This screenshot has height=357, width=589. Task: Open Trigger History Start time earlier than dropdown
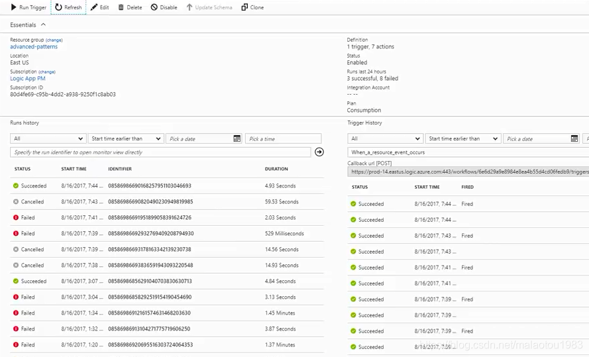(463, 138)
